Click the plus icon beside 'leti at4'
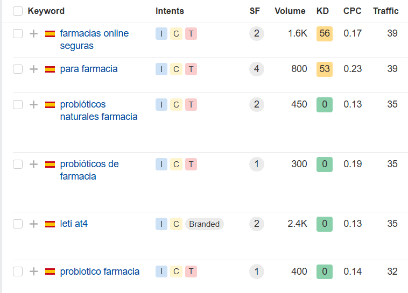This screenshot has height=293, width=408. [33, 224]
